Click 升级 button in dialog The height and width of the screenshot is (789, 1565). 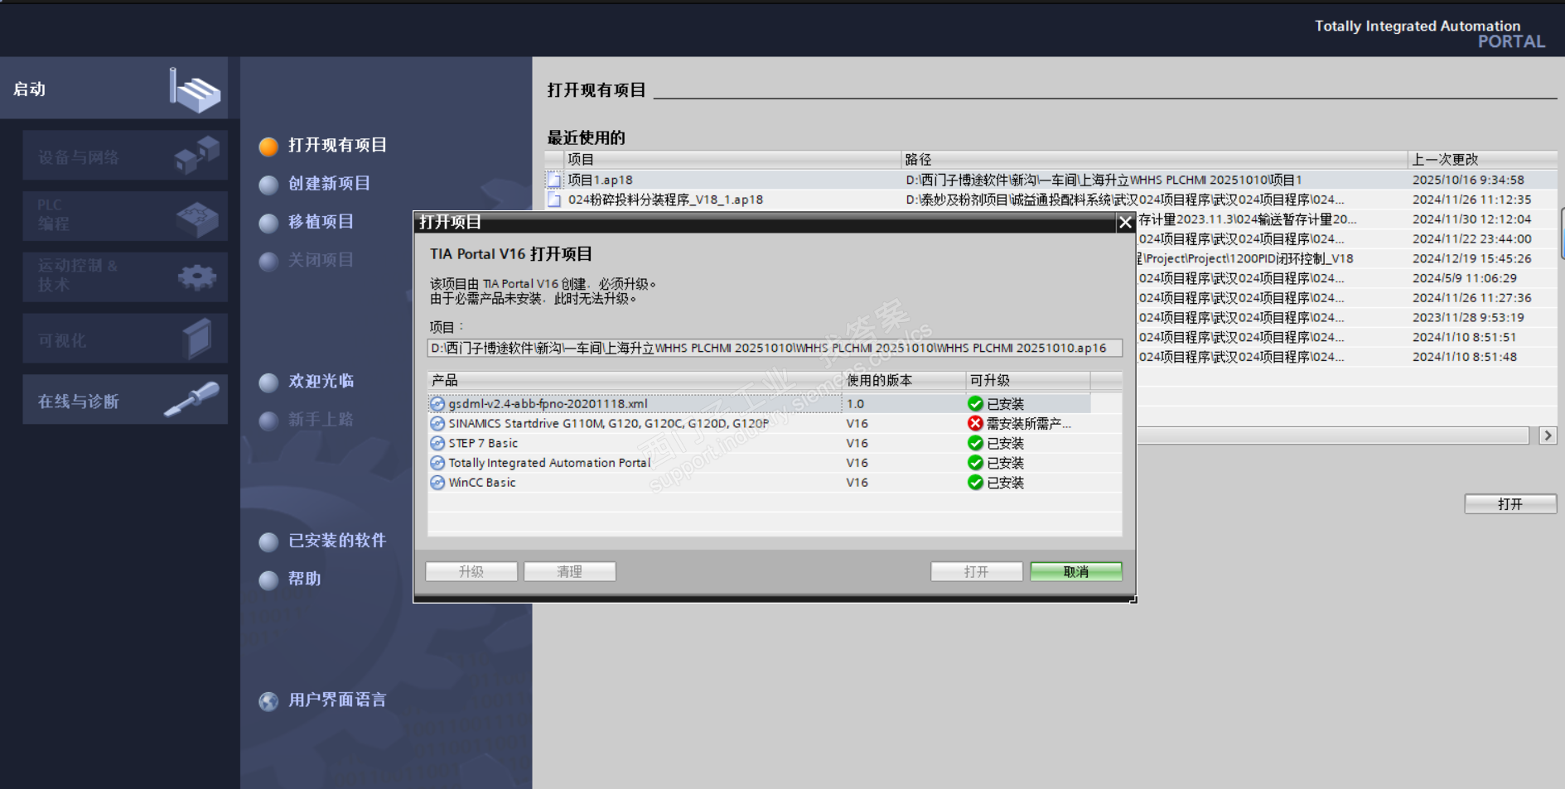[471, 572]
